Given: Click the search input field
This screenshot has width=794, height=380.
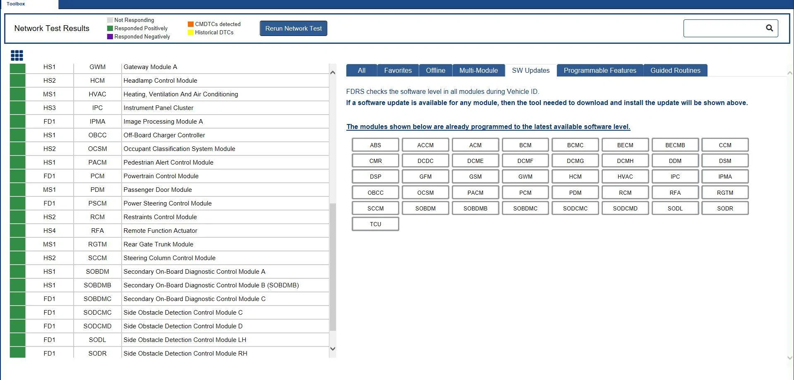Looking at the screenshot, I should pos(724,28).
